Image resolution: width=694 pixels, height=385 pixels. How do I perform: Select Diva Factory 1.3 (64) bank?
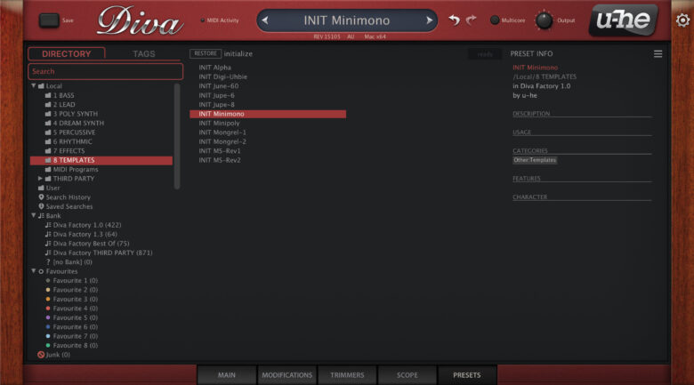click(81, 235)
